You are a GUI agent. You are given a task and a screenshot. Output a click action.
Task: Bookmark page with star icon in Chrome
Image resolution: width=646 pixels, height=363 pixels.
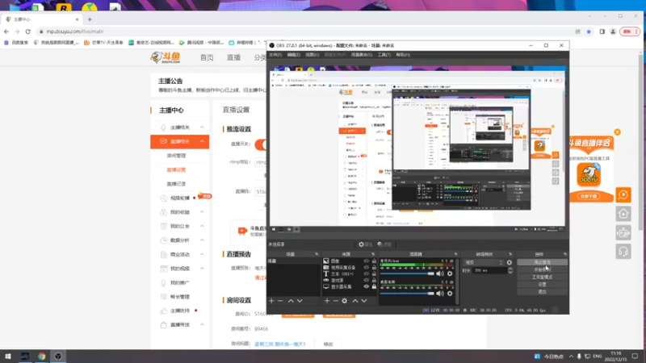[589, 31]
